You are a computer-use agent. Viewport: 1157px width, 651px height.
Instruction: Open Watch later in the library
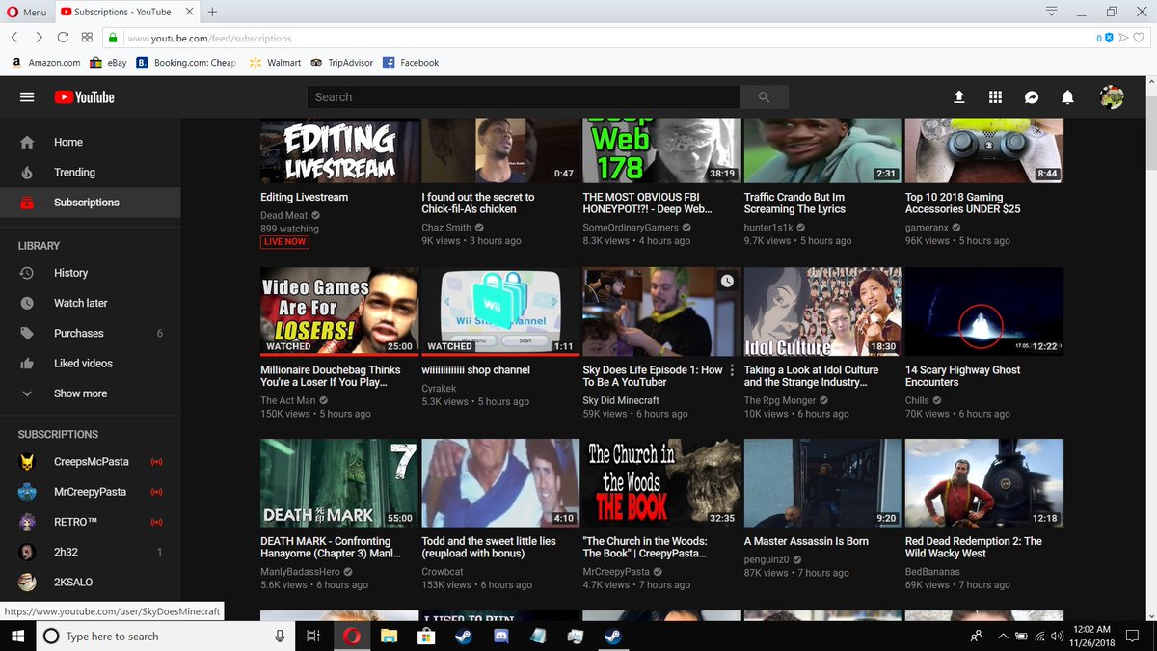tap(90, 303)
